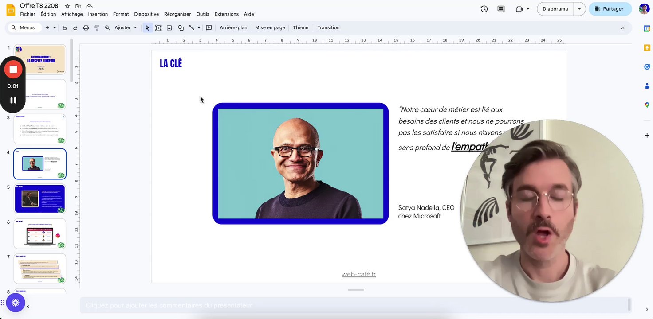Click the Arrière-plan button

point(233,27)
